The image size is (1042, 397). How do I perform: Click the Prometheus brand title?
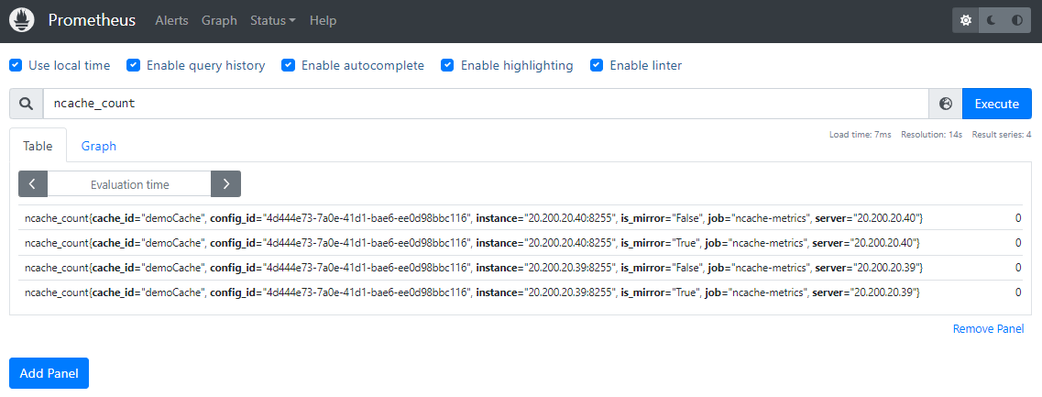[x=92, y=20]
